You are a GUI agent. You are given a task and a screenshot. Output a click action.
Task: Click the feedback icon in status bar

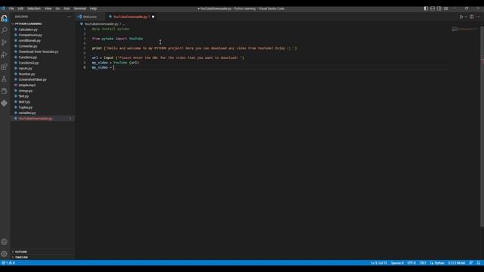(x=471, y=263)
